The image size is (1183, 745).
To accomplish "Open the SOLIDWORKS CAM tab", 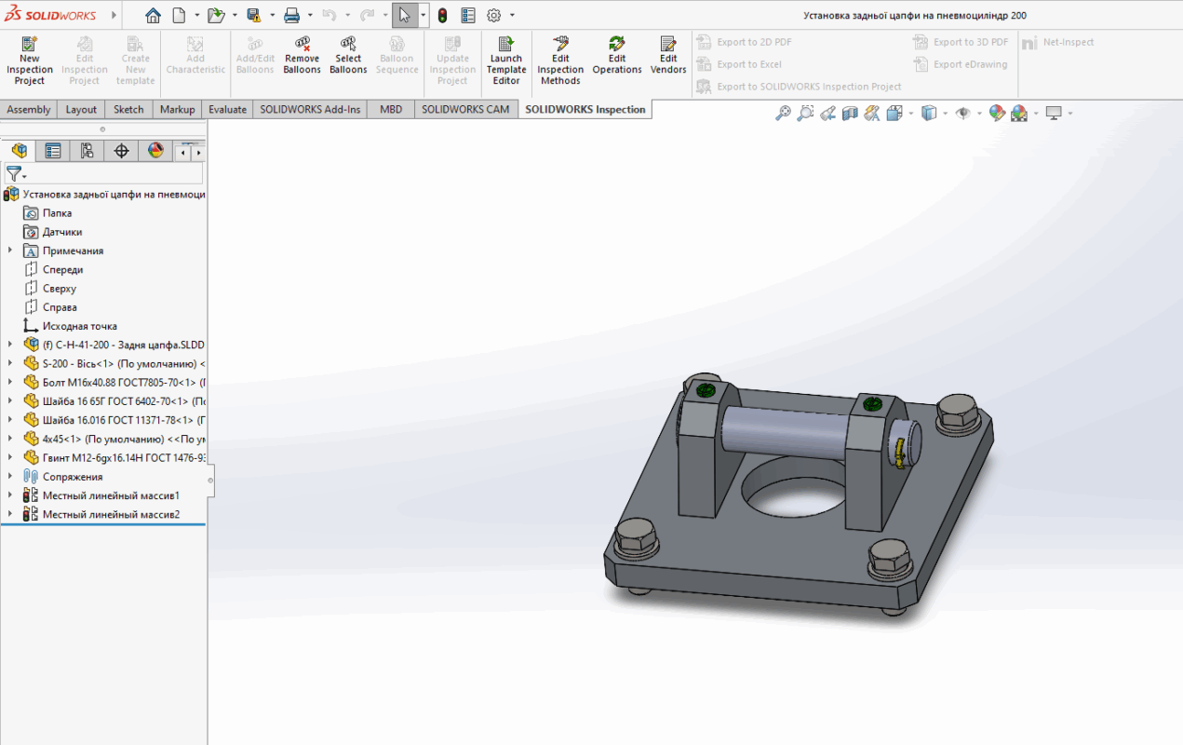I will pyautogui.click(x=465, y=109).
